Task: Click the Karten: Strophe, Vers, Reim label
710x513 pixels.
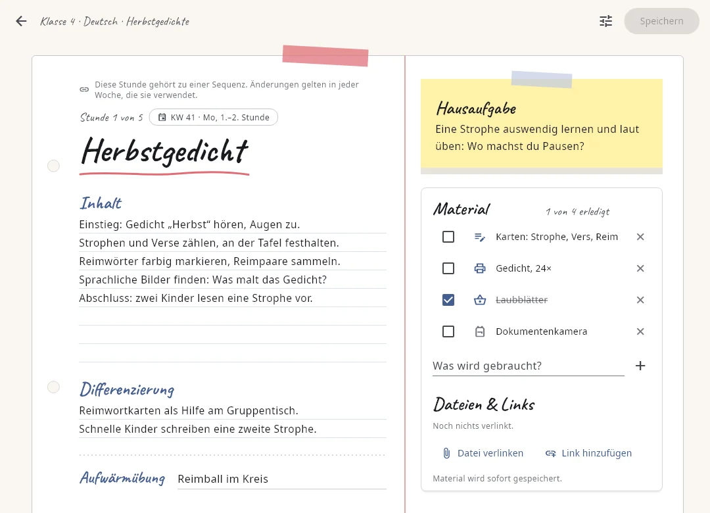Action: (x=557, y=237)
